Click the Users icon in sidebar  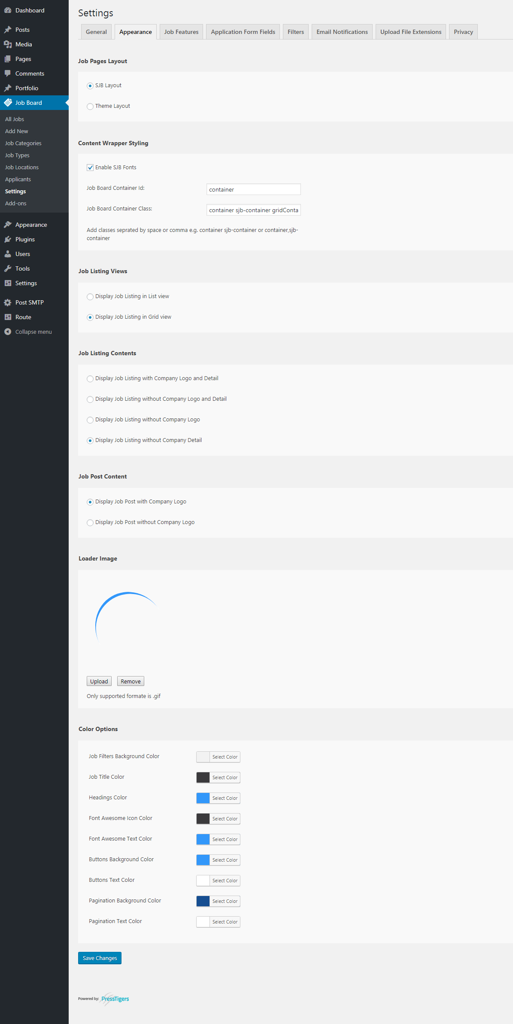click(8, 254)
